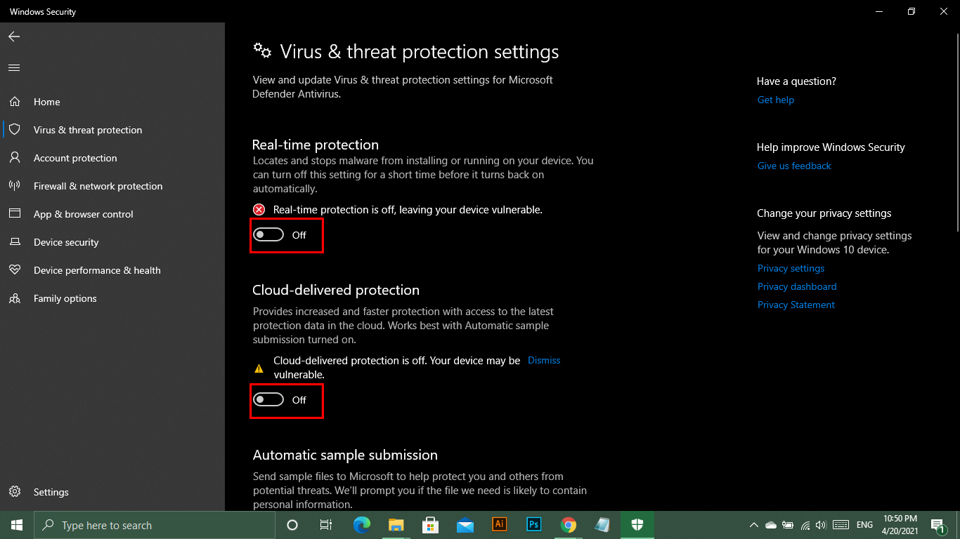
Task: Open the hamburger navigation menu
Action: pyautogui.click(x=14, y=68)
